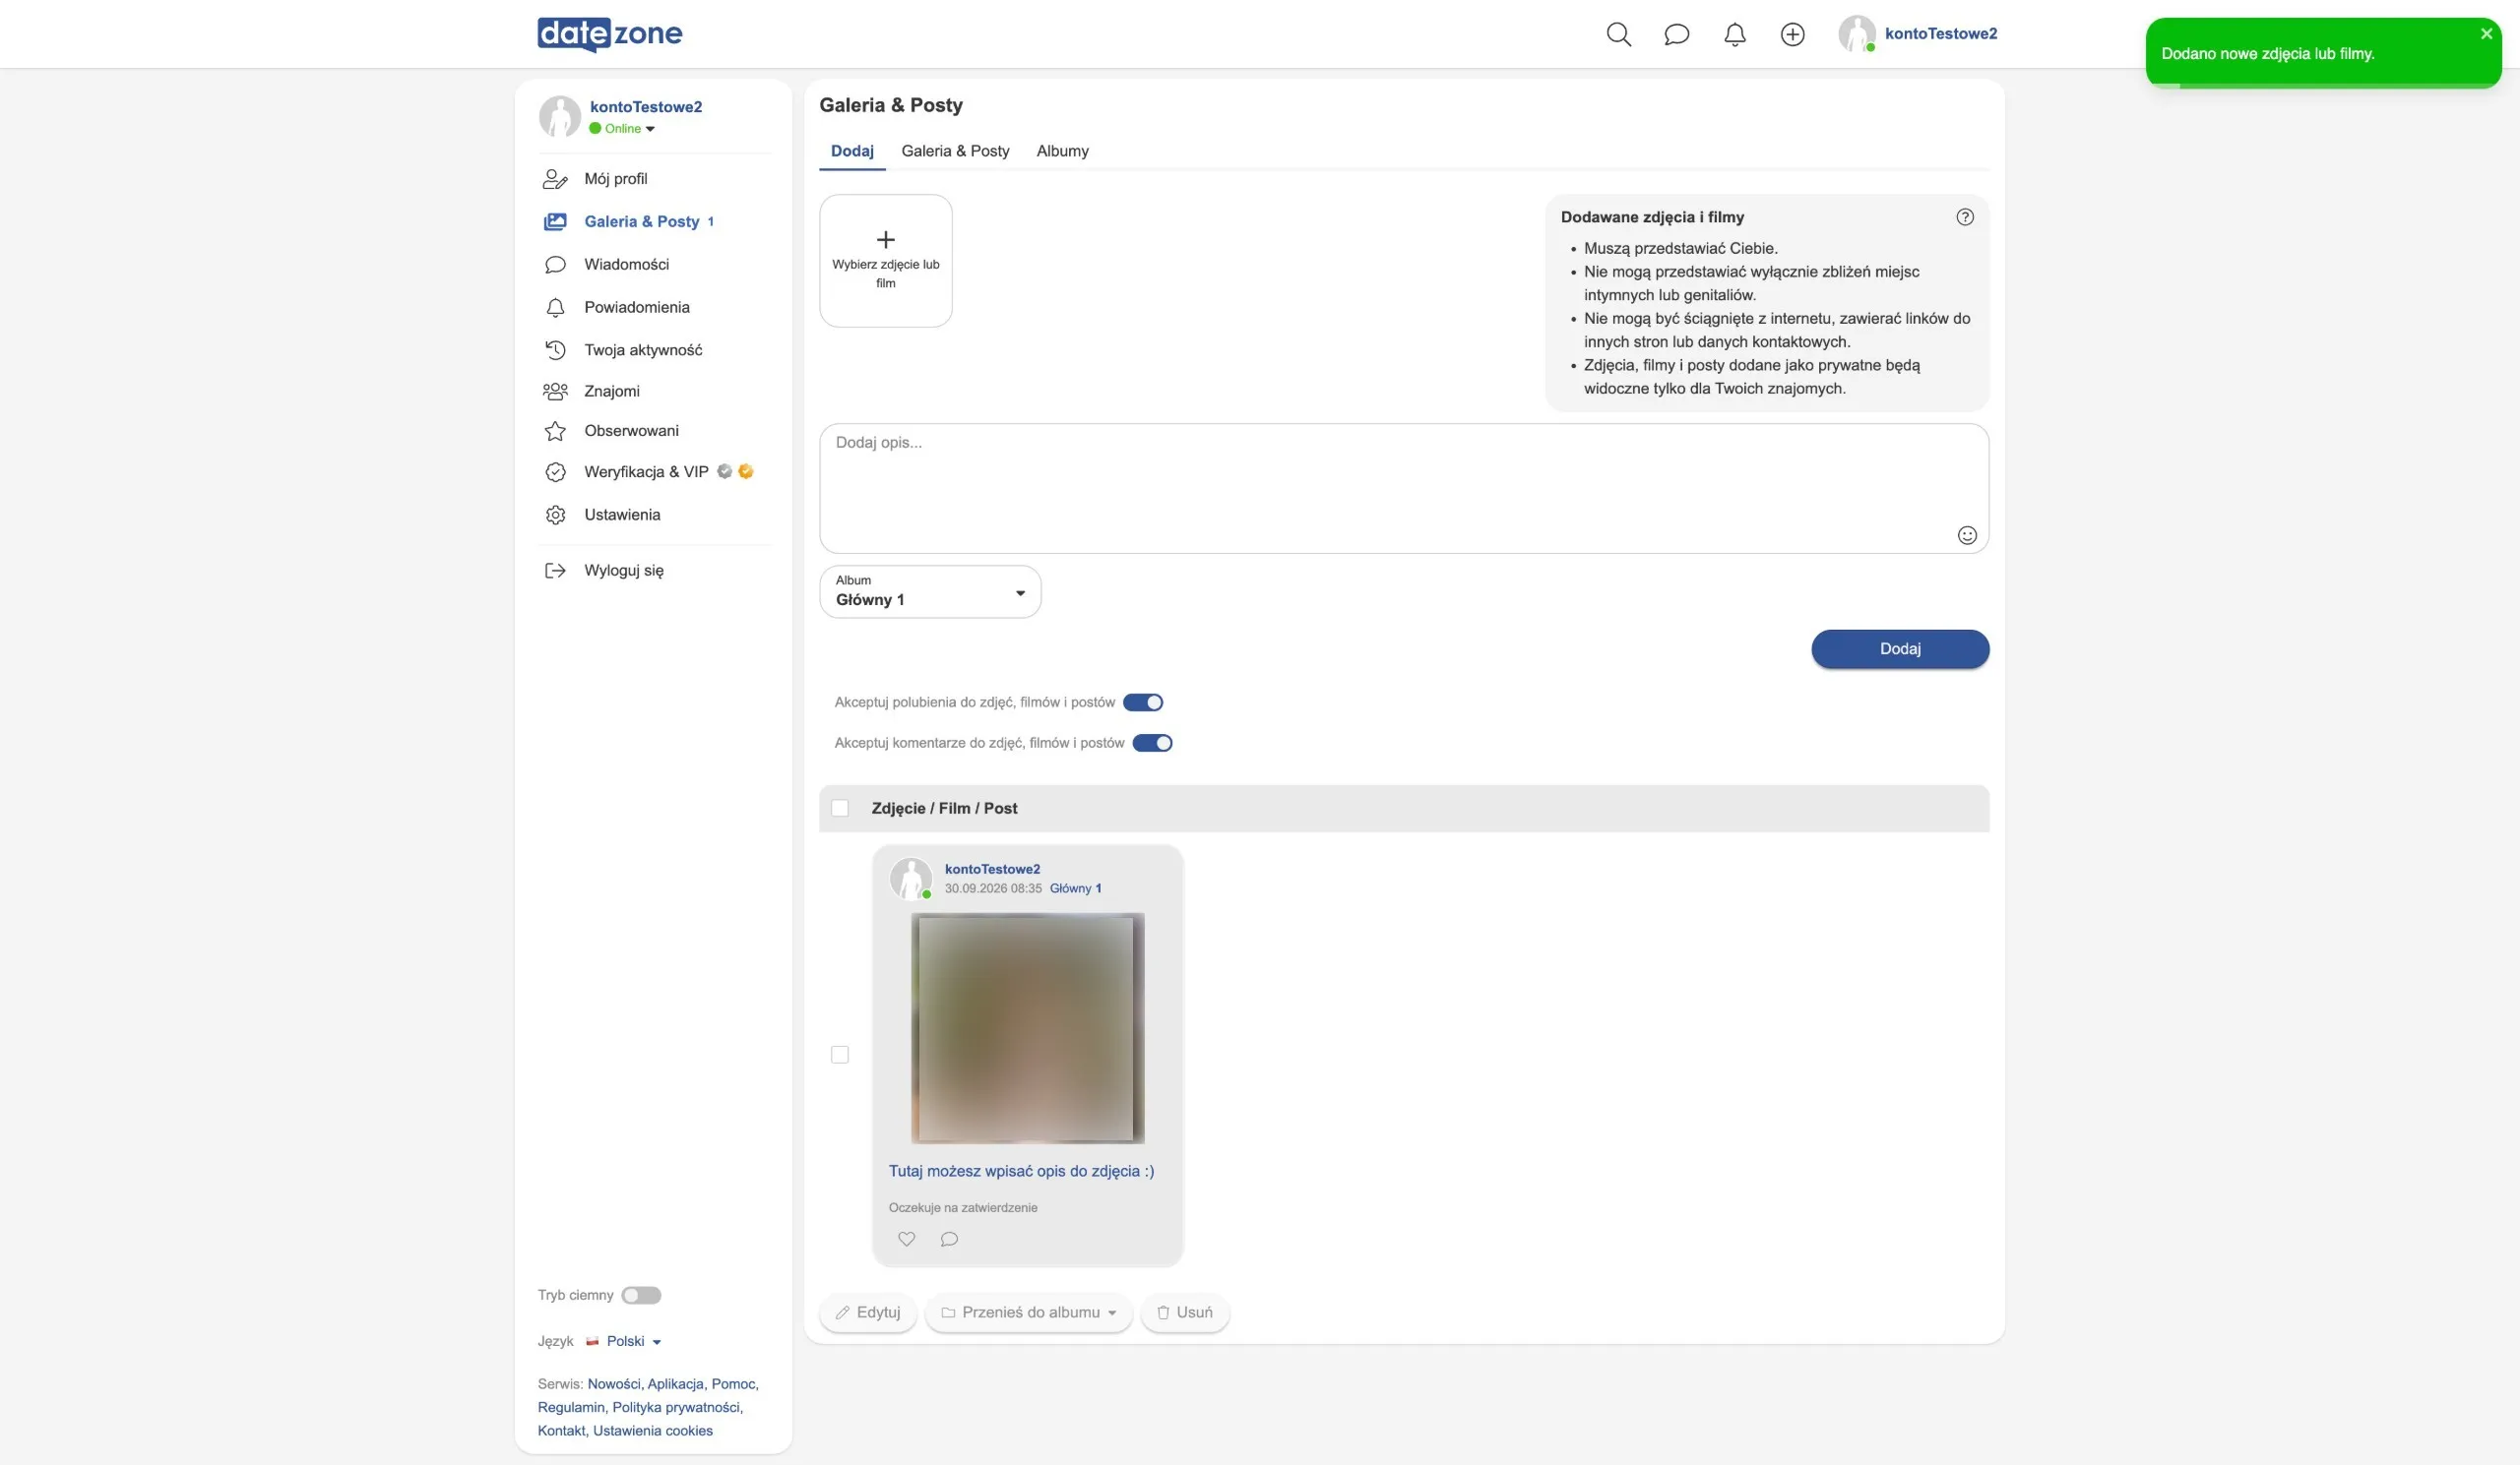
Task: Close the green notification toast
Action: 2486,34
